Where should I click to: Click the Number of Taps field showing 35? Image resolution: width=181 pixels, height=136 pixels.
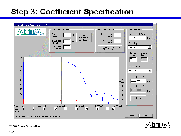133,59
